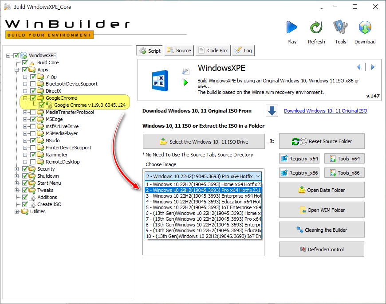Click the DefenderControl button

pyautogui.click(x=322, y=249)
